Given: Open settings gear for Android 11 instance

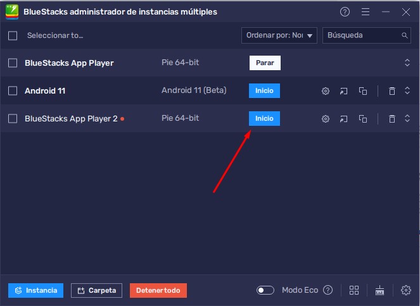Looking at the screenshot, I should point(326,91).
